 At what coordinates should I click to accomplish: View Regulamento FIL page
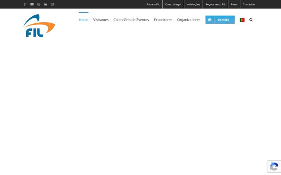click(x=215, y=4)
